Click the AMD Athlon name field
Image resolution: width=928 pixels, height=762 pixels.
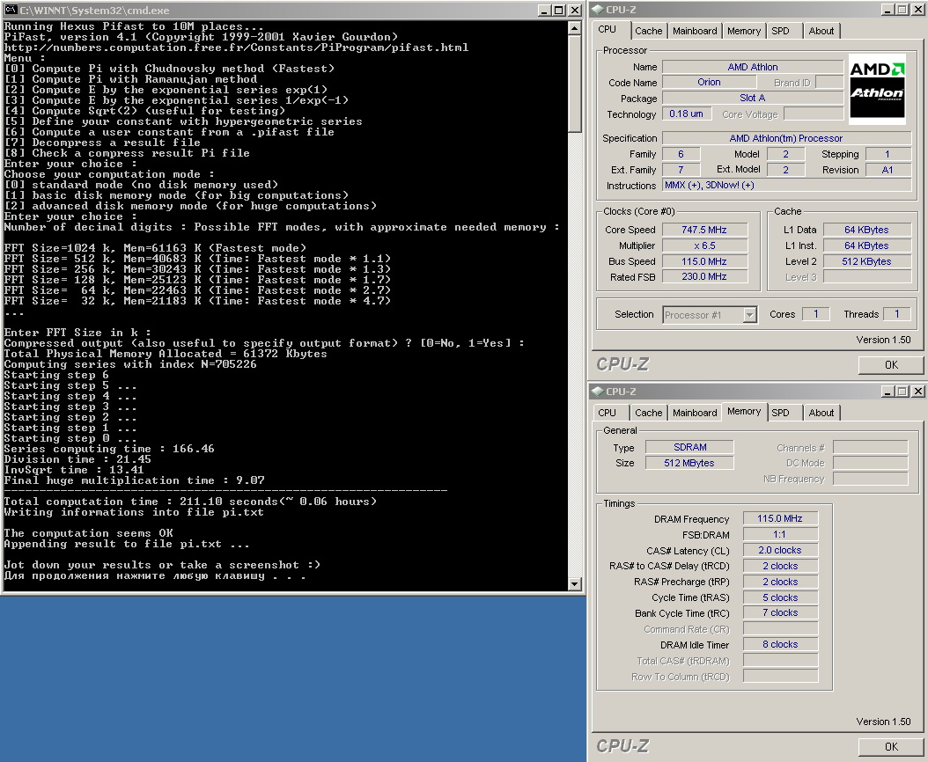click(x=752, y=67)
